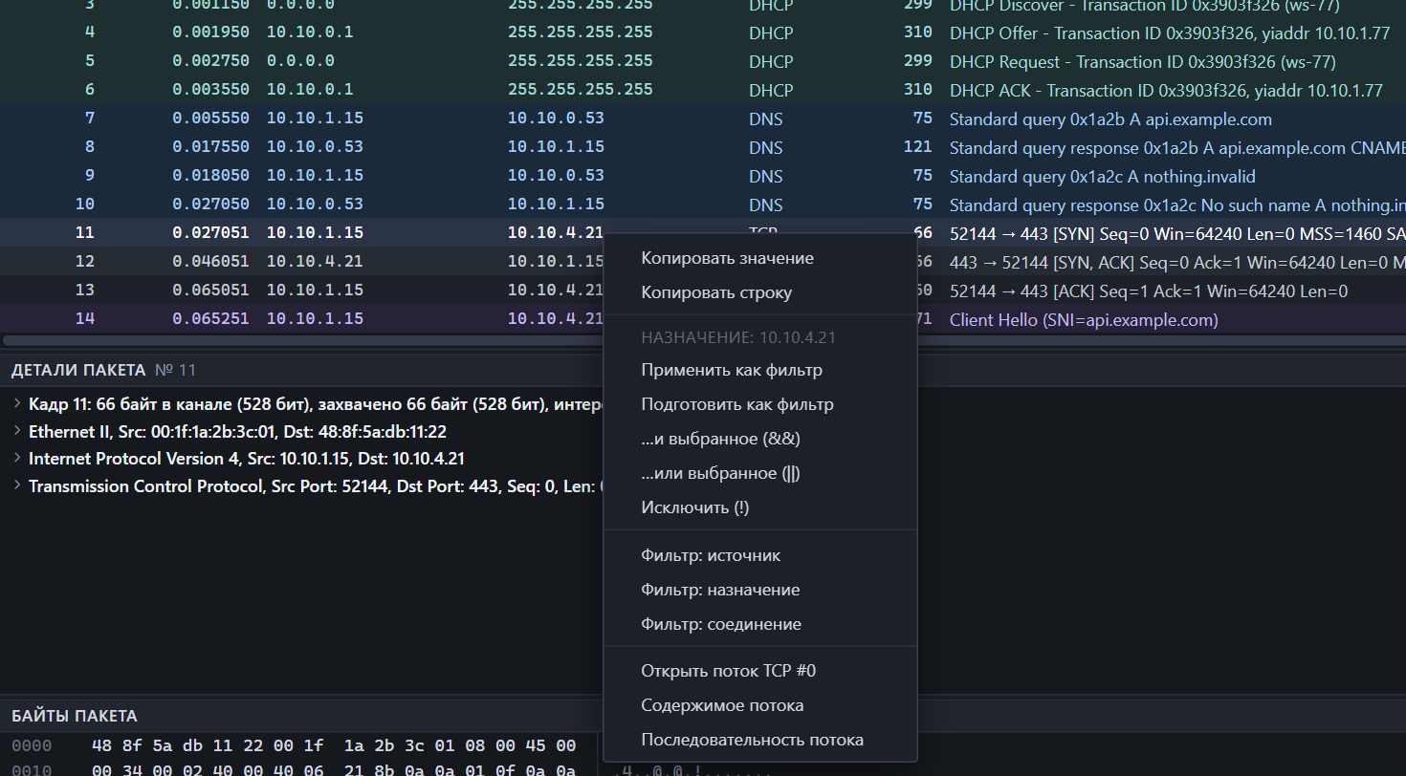This screenshot has width=1406, height=776.
Task: Choose Копировать строку from context menu
Action: pos(760,292)
